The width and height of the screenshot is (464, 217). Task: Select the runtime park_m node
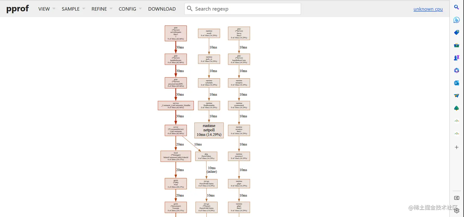(209, 59)
